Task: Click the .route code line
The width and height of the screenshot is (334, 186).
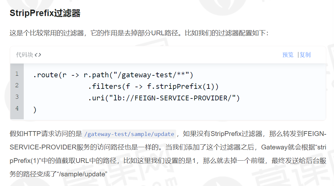Action: 113,75
